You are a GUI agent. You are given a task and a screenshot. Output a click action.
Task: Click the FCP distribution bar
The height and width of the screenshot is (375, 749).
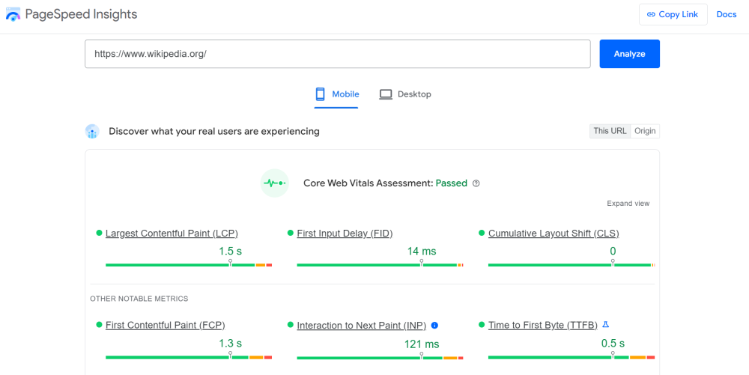(189, 357)
